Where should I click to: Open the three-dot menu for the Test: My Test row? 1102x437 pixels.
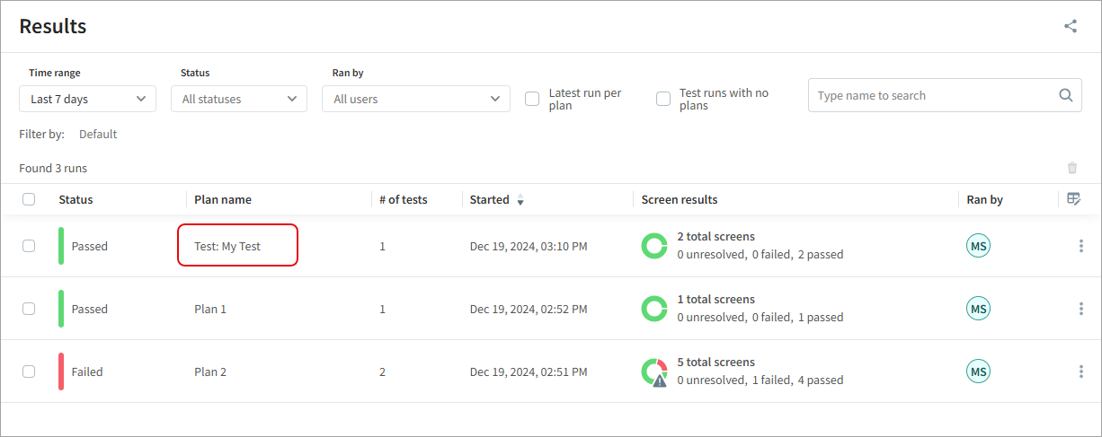(x=1080, y=246)
